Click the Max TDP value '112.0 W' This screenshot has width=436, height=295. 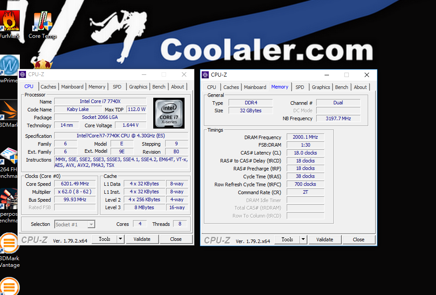pyautogui.click(x=137, y=109)
